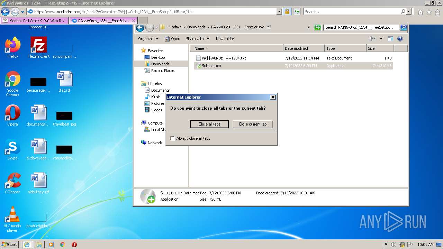Screen dimensions: 443x249
Task: Click Internet Explorer back button
Action: click(5, 11)
